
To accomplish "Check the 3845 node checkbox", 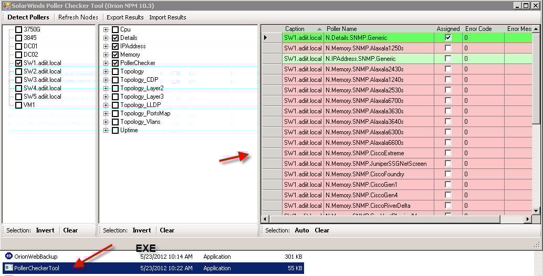I will pyautogui.click(x=19, y=38).
